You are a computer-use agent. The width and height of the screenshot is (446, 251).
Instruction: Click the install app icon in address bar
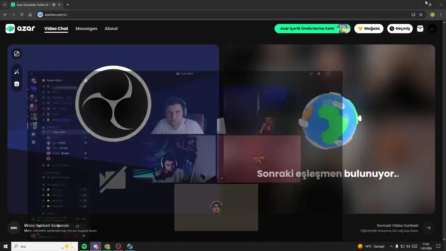tap(413, 15)
